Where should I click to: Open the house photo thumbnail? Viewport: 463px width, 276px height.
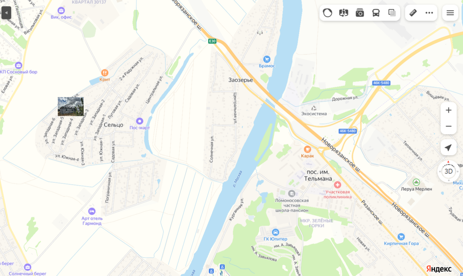[71, 106]
